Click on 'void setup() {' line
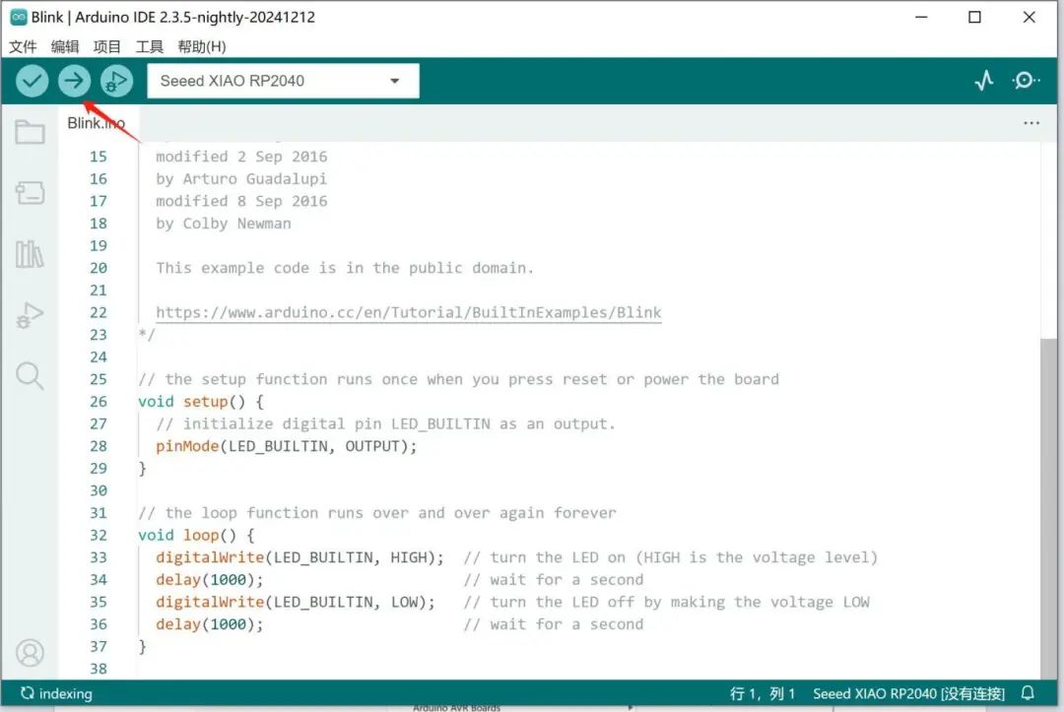 (201, 402)
